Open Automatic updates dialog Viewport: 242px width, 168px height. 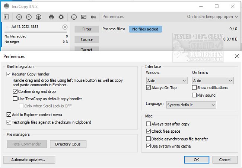pyautogui.click(x=29, y=160)
